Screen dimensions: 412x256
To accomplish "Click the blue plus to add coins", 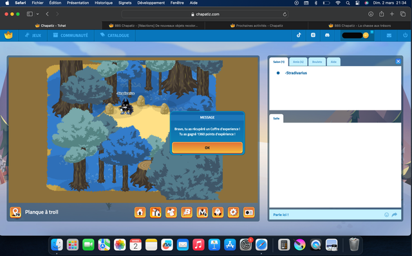I will click(372, 32).
